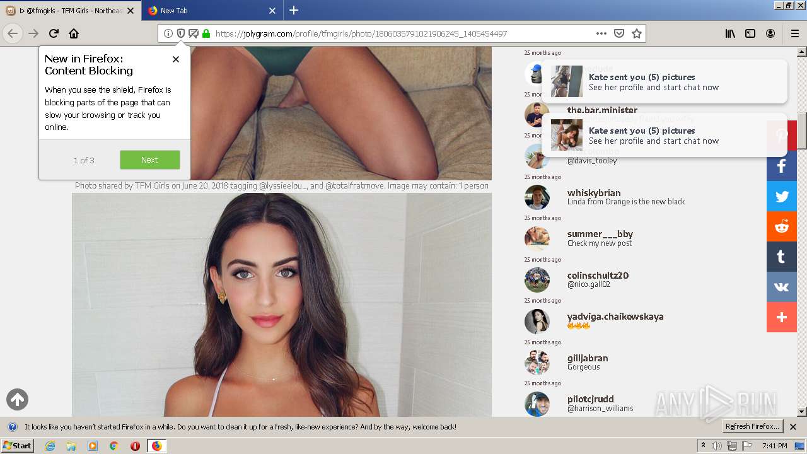Save the page to Pocket

point(619,33)
